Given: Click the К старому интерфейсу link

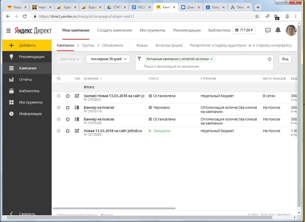Looking at the screenshot, I should [270, 45].
